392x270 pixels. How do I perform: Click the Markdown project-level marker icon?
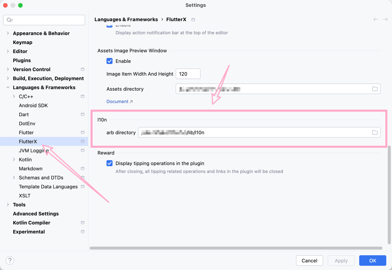click(82, 168)
